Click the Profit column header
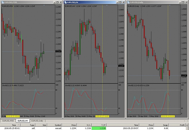This screenshot has height=130, width=189. point(178,125)
